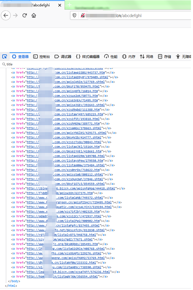
Task: Switch to the 样式编辑器 (Style Editor) tab
Action: click(88, 56)
